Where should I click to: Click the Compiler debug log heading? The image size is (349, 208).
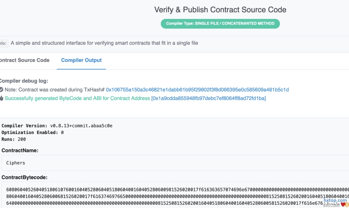[x=24, y=81]
